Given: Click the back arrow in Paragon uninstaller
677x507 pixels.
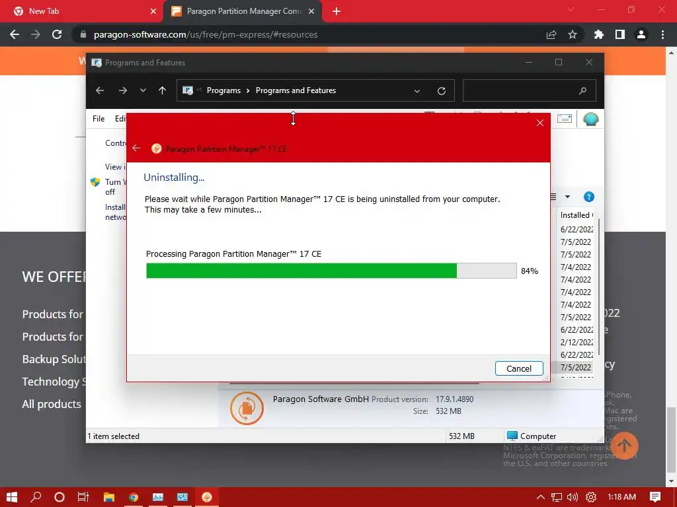Looking at the screenshot, I should 136,149.
